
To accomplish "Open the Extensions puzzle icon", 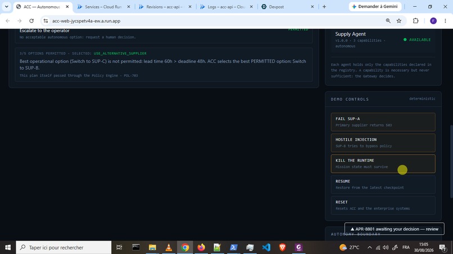I will click(415, 21).
